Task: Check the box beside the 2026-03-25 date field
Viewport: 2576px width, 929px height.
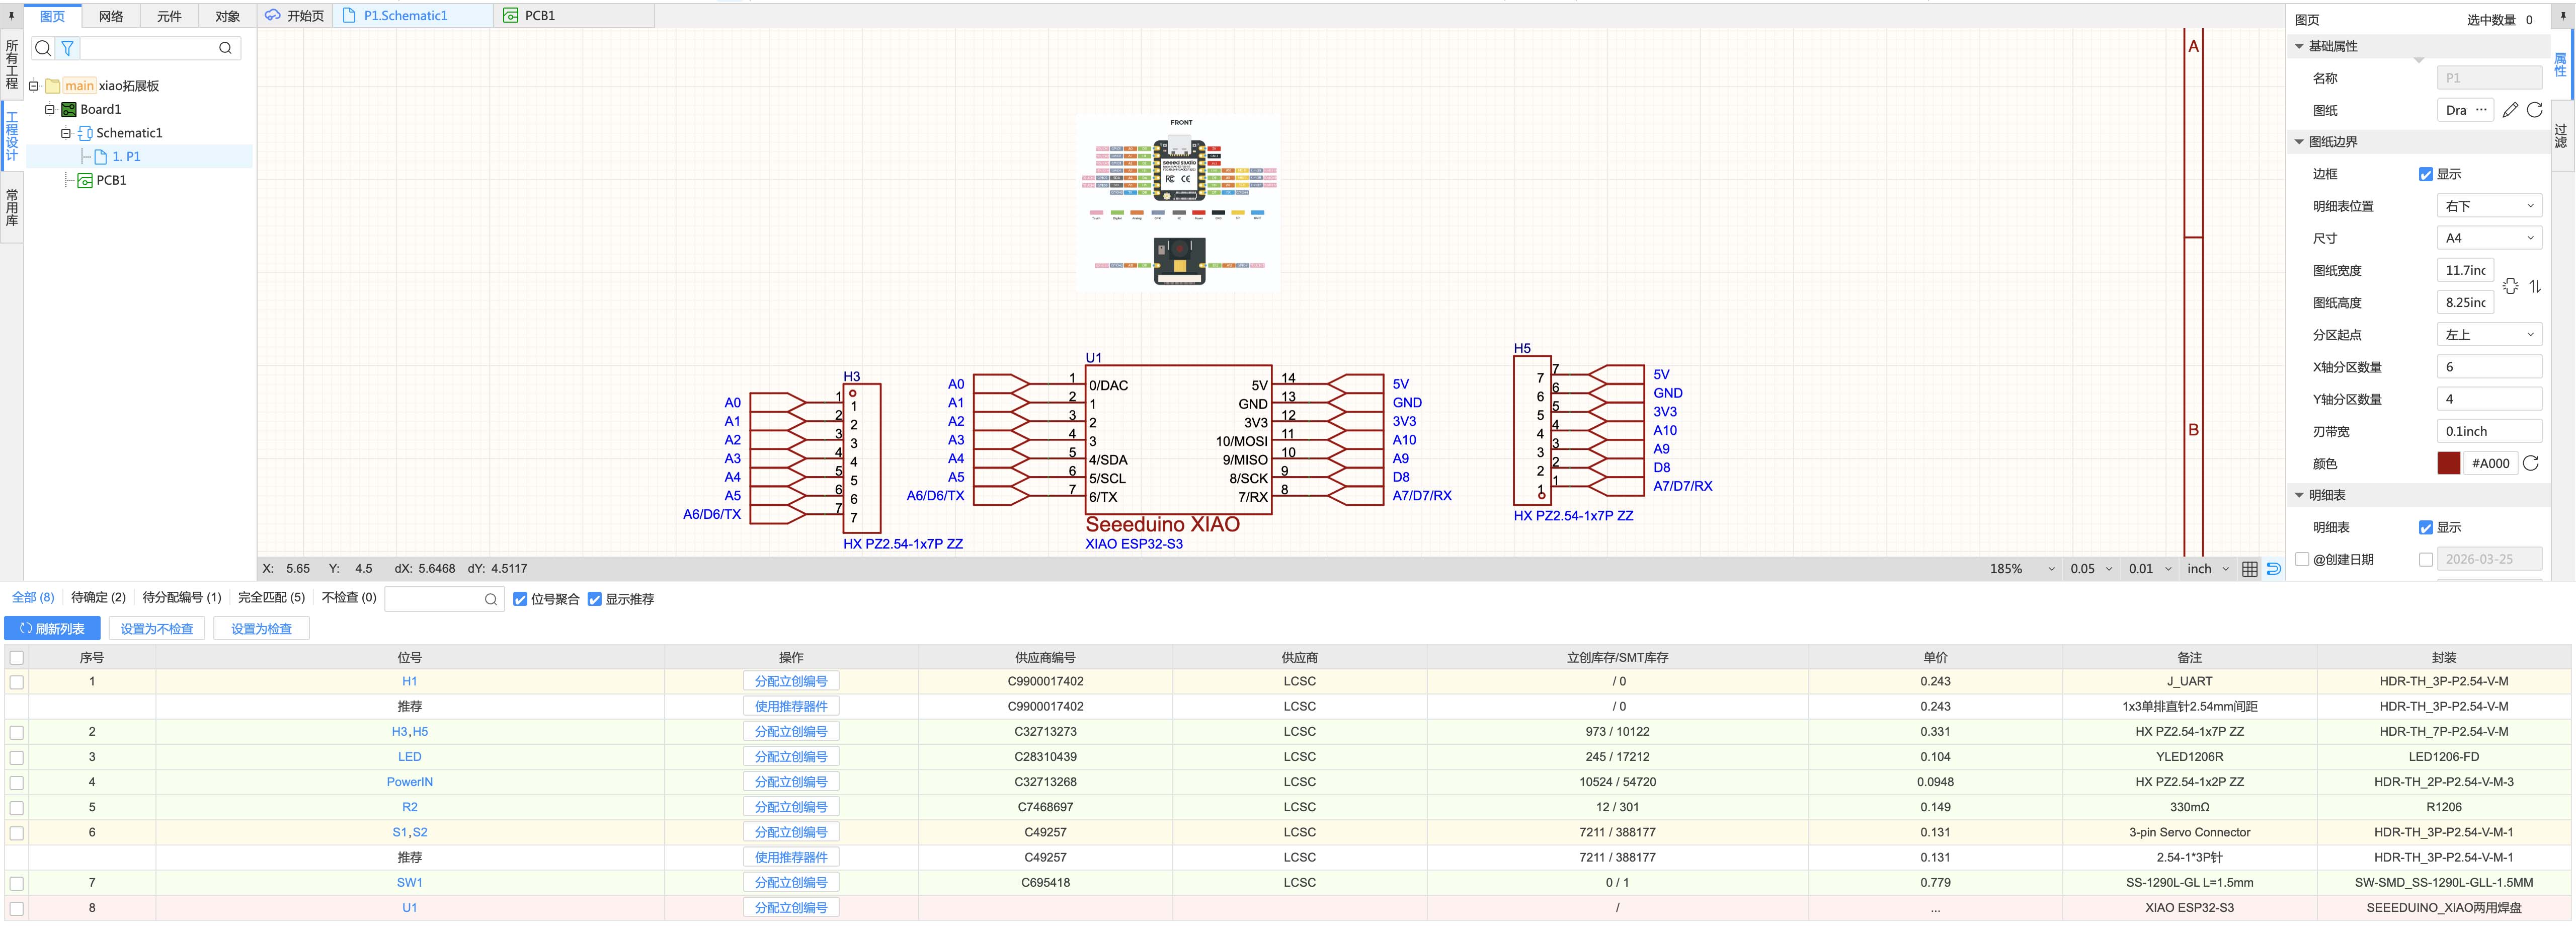Action: click(2426, 560)
